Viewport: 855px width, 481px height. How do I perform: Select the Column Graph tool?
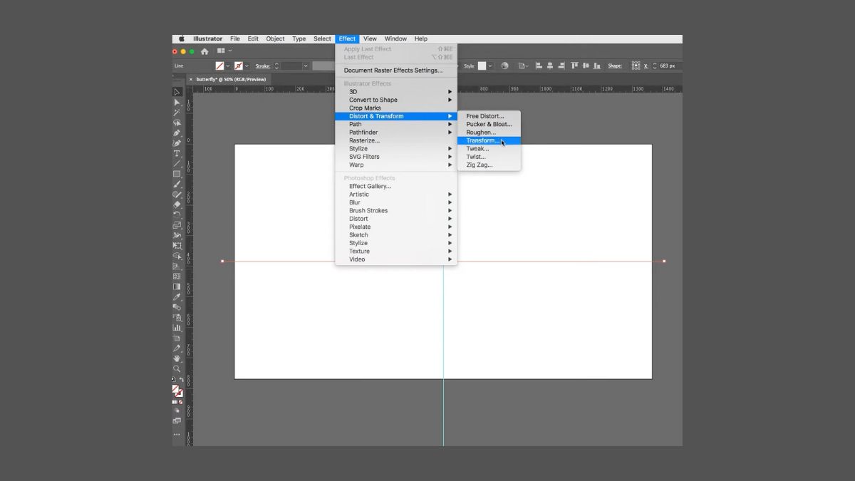(177, 328)
